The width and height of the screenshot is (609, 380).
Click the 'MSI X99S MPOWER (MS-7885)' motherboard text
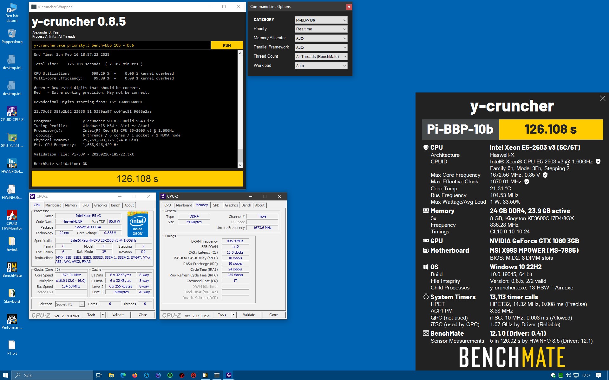(x=534, y=250)
